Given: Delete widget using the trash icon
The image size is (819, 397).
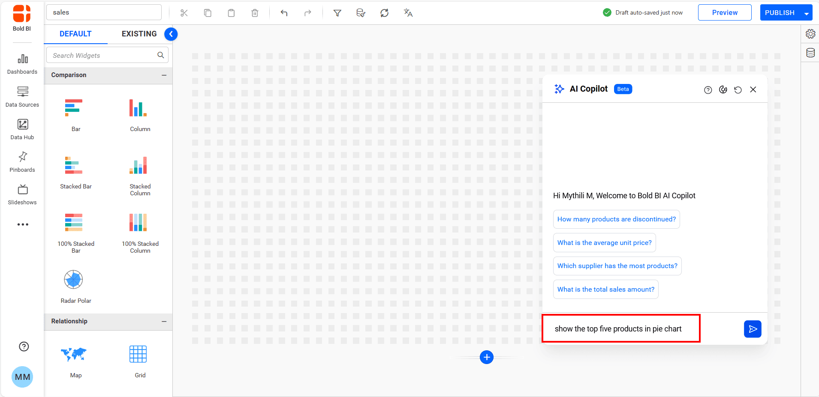Looking at the screenshot, I should coord(254,13).
